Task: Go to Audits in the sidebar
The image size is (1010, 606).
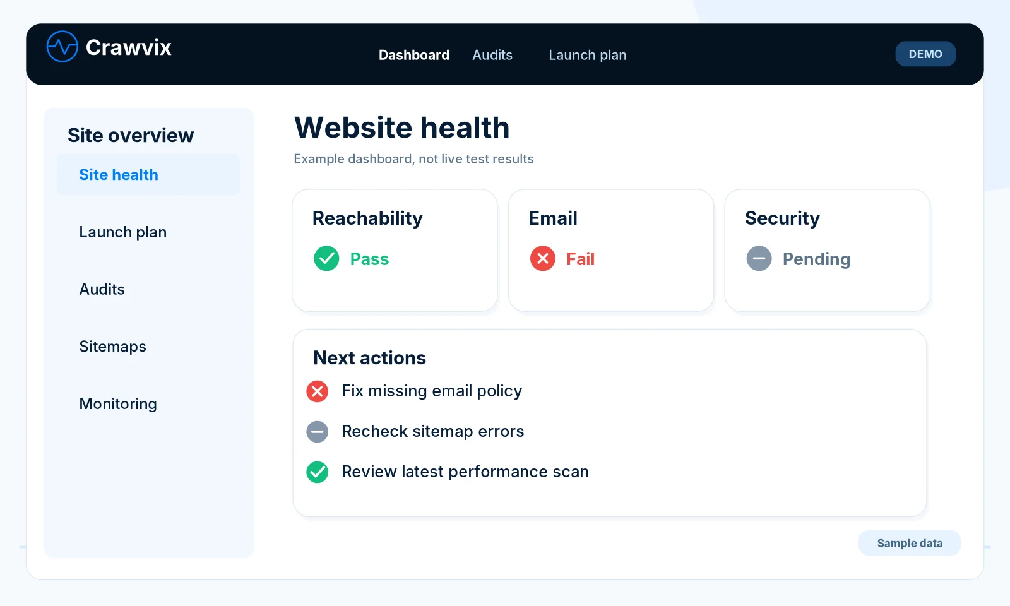Action: pyautogui.click(x=102, y=290)
